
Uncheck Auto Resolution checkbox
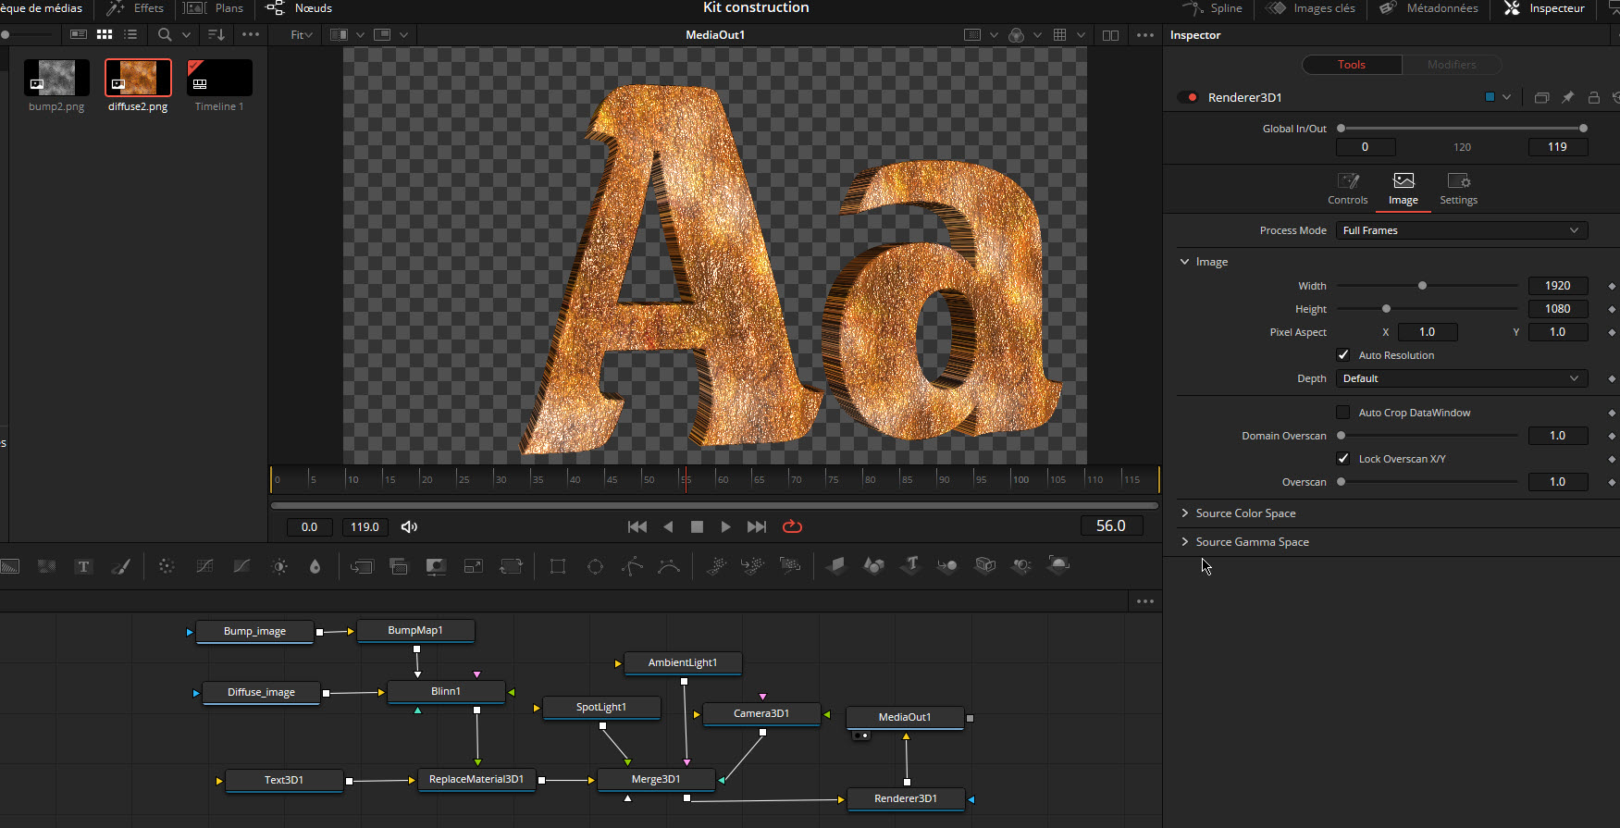click(1343, 355)
